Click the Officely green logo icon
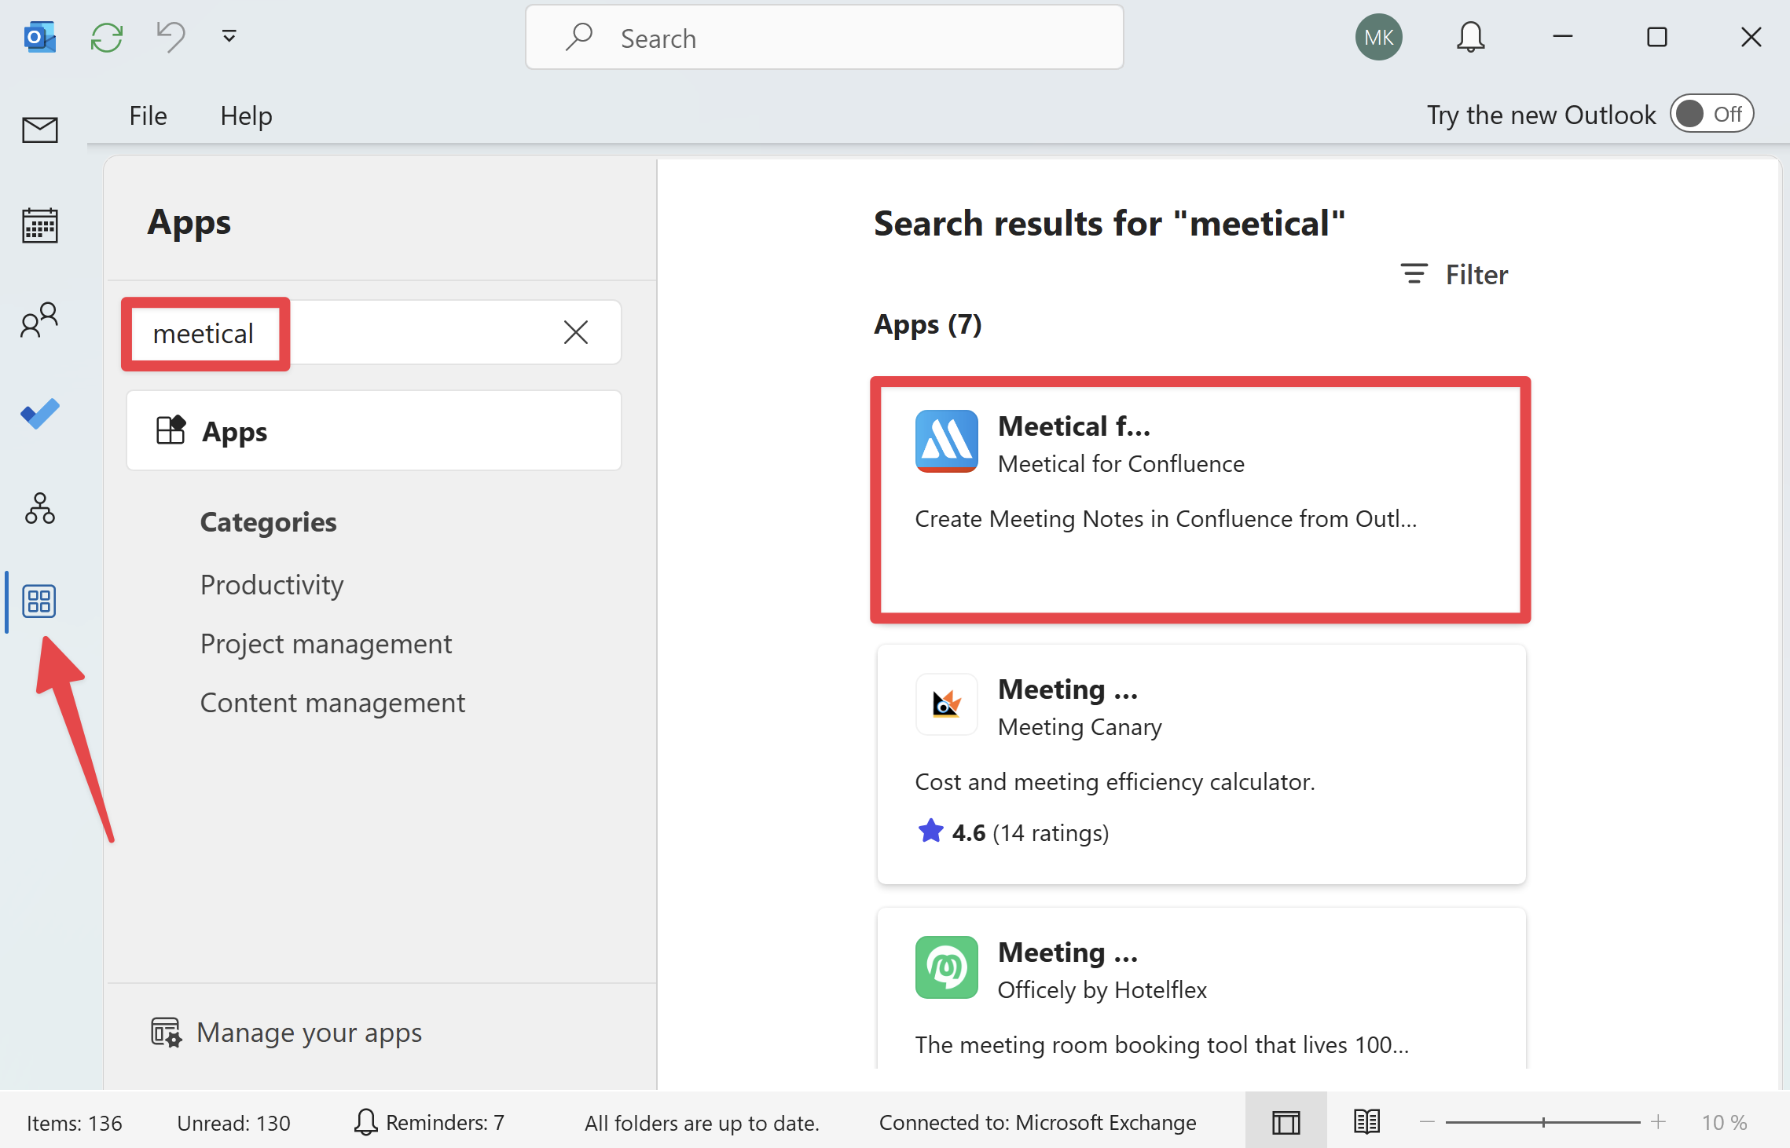Image resolution: width=1790 pixels, height=1148 pixels. tap(947, 967)
